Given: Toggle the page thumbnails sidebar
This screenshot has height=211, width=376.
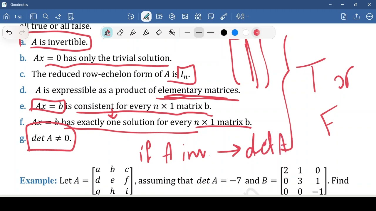Looking at the screenshot, I should point(33,17).
